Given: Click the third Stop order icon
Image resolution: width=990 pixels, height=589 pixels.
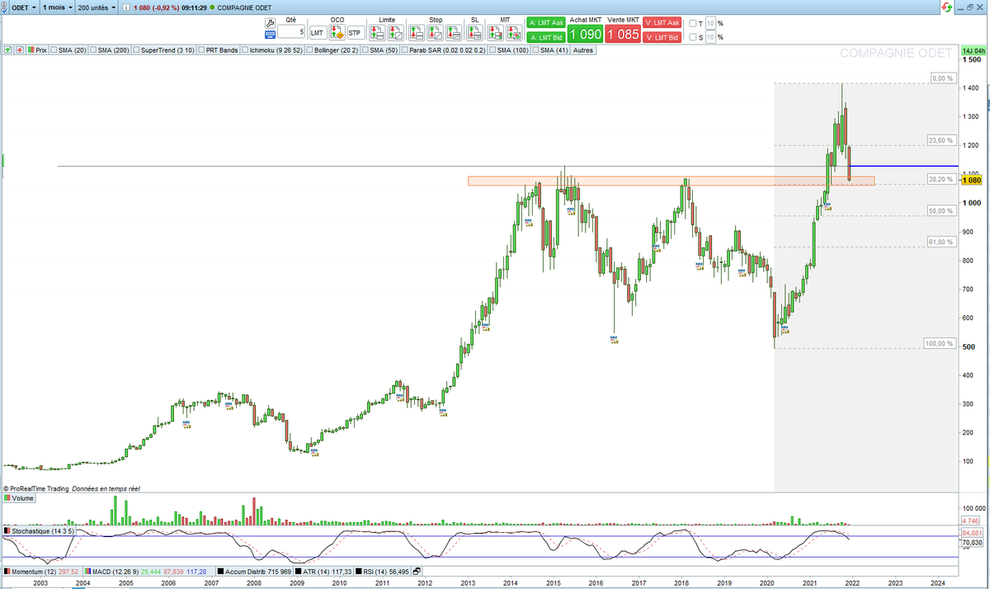Looking at the screenshot, I should click(453, 33).
